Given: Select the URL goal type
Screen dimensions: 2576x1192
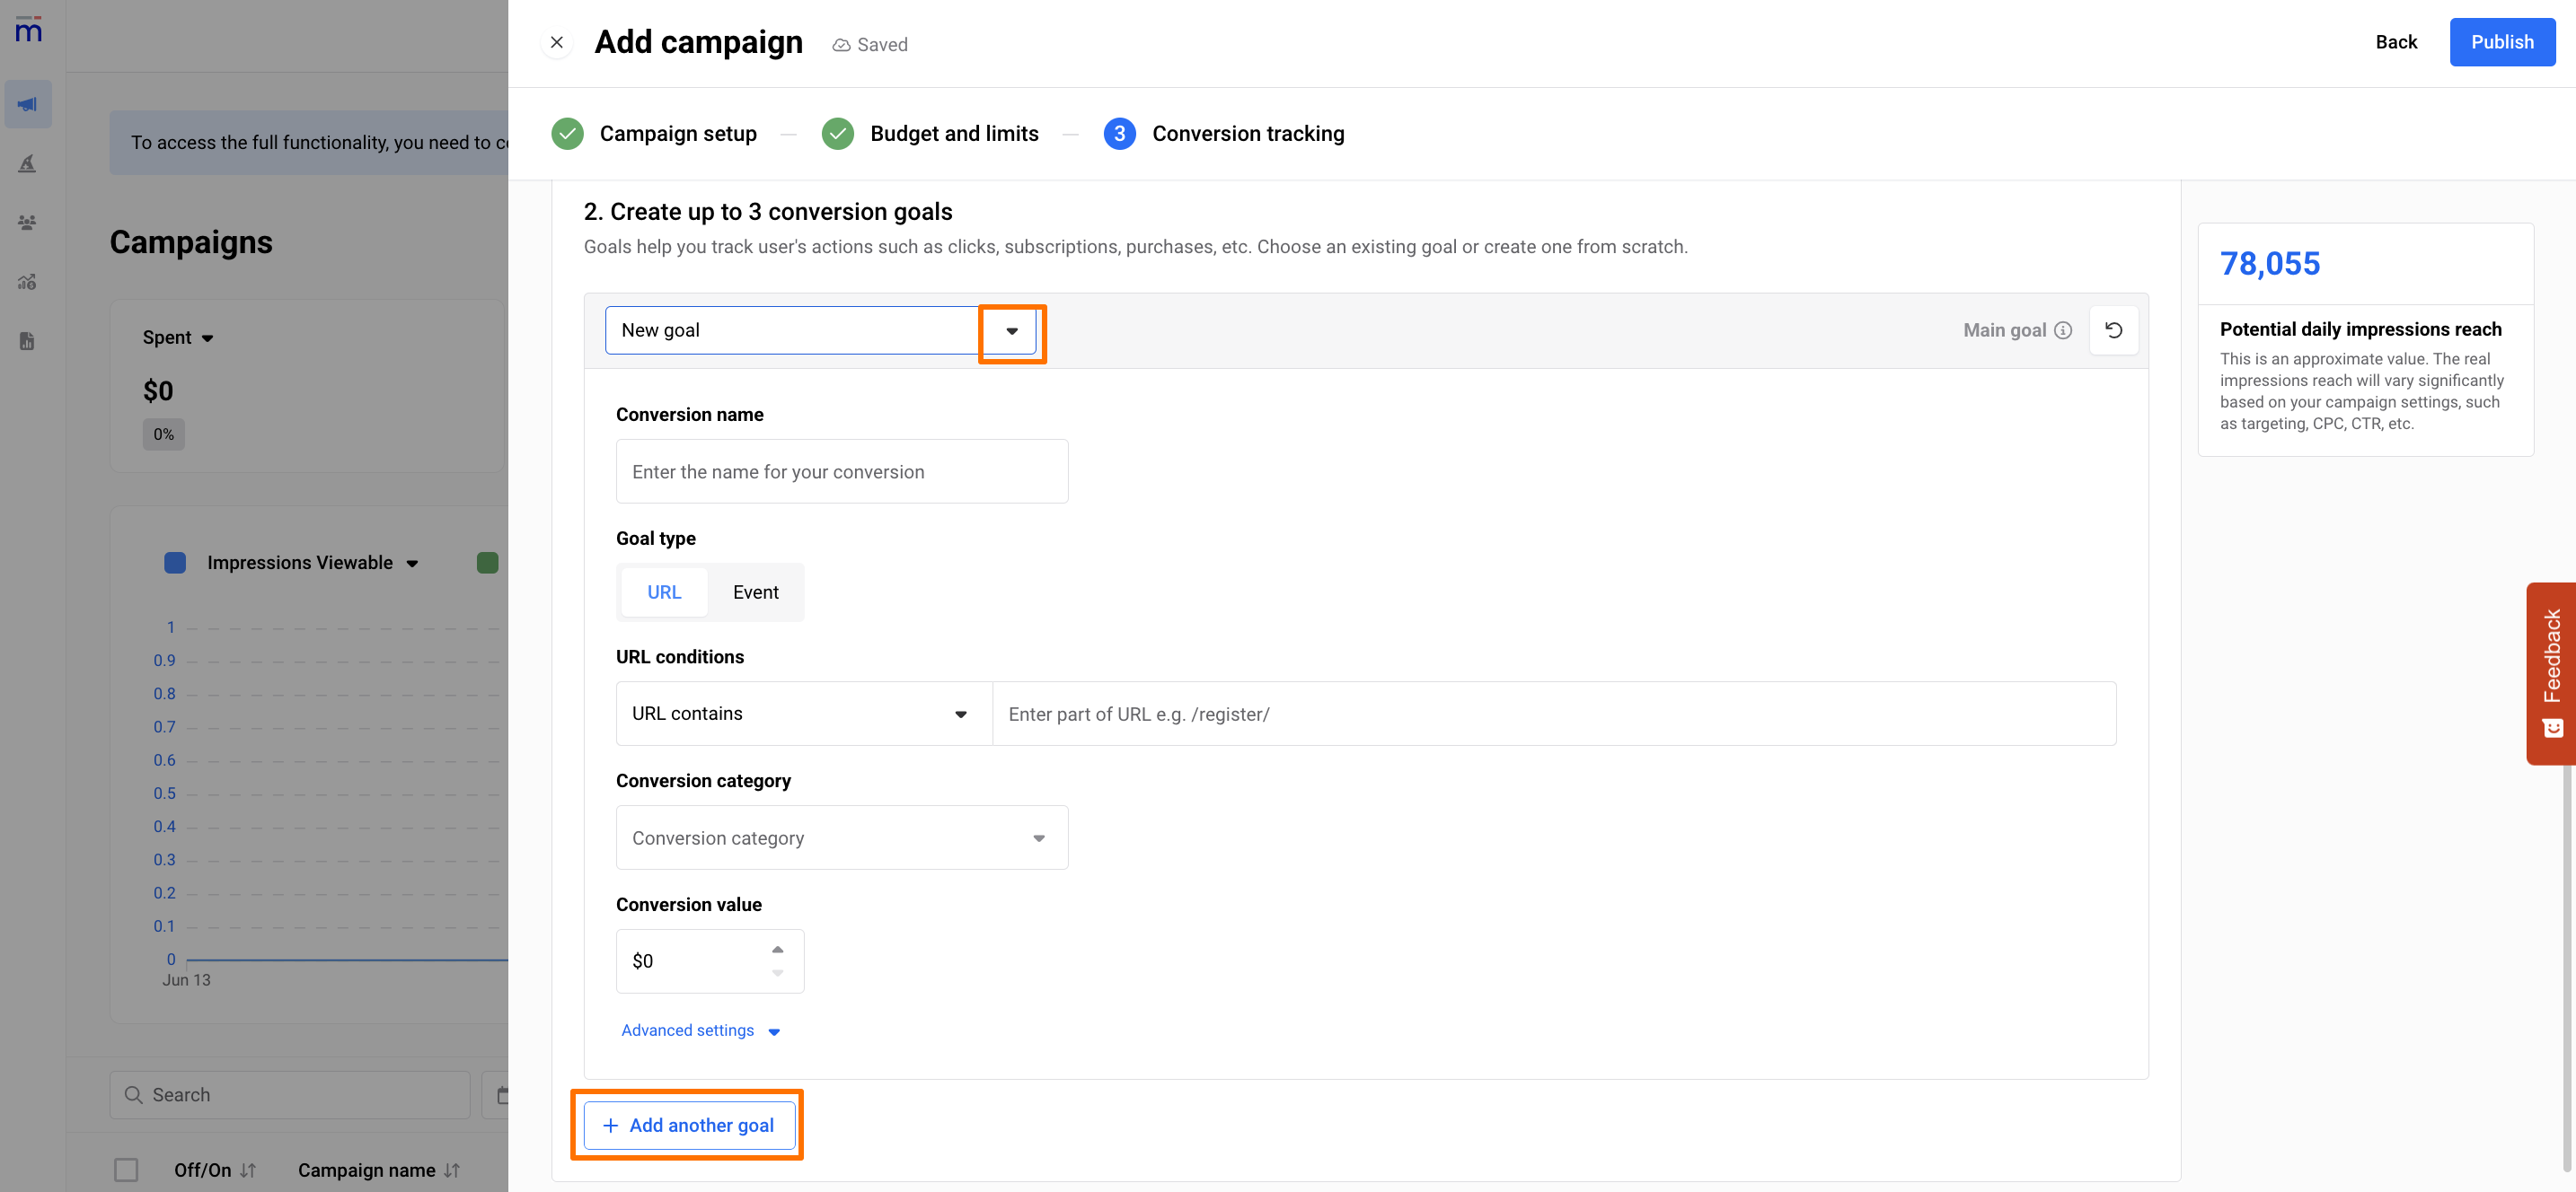Looking at the screenshot, I should (663, 592).
